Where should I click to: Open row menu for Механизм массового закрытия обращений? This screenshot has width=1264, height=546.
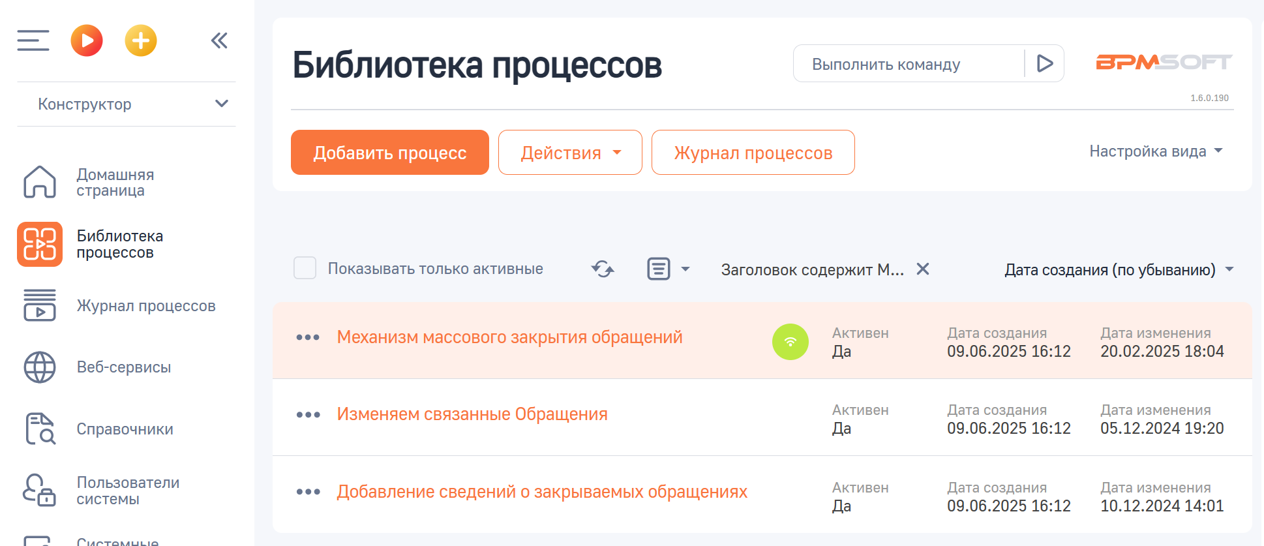(308, 337)
